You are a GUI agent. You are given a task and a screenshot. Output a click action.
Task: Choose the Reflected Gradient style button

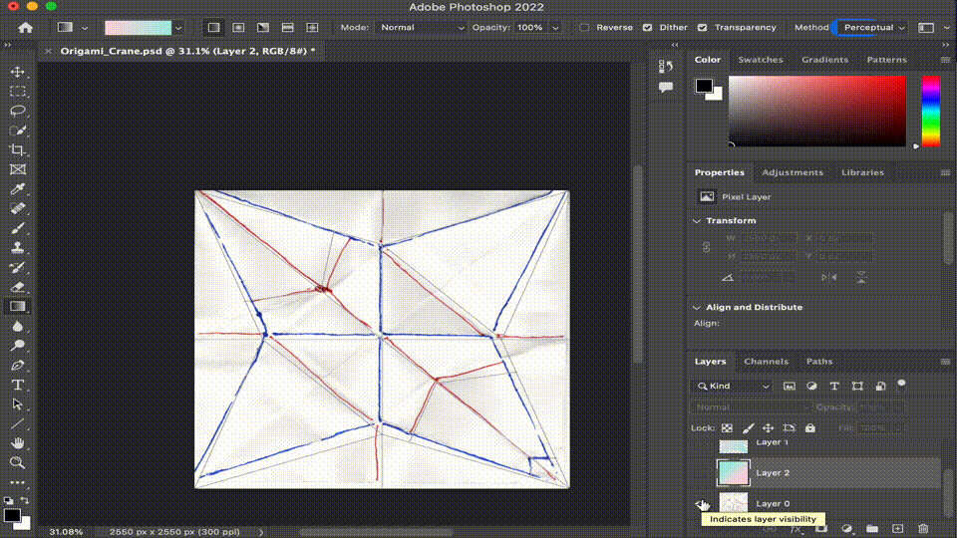287,28
